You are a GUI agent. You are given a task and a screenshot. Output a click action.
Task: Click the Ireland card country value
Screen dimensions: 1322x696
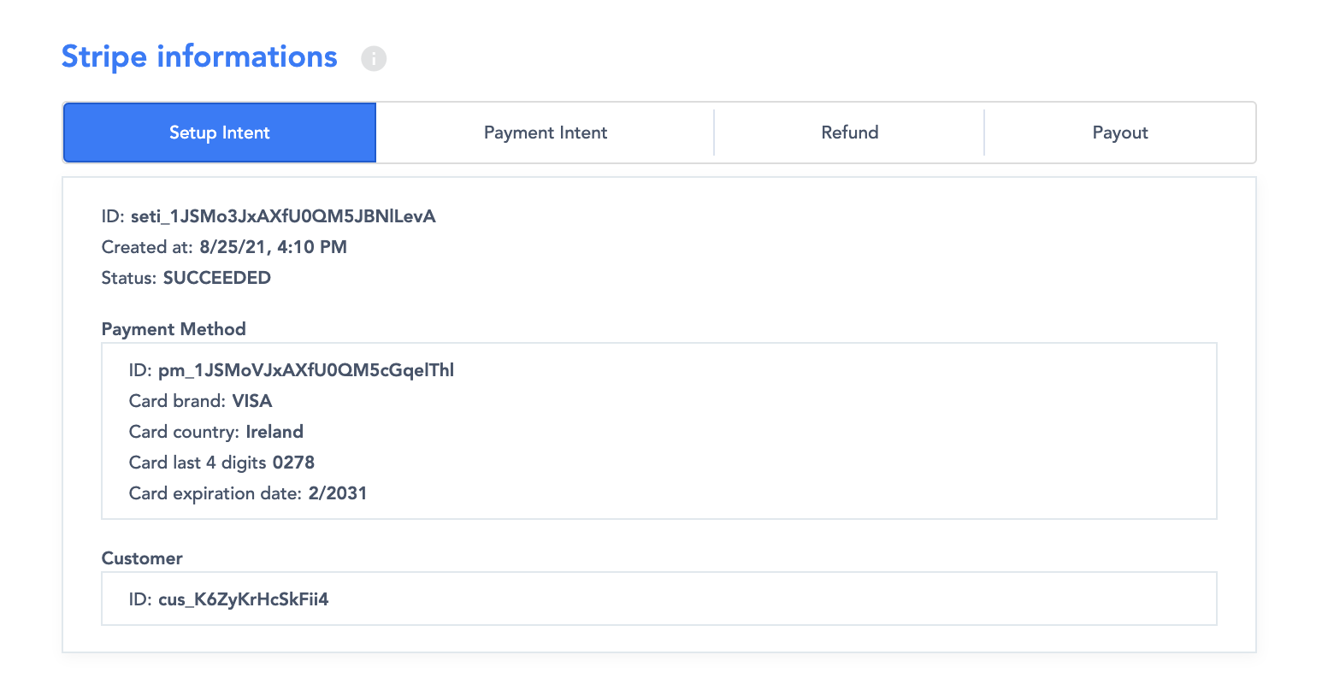[274, 432]
